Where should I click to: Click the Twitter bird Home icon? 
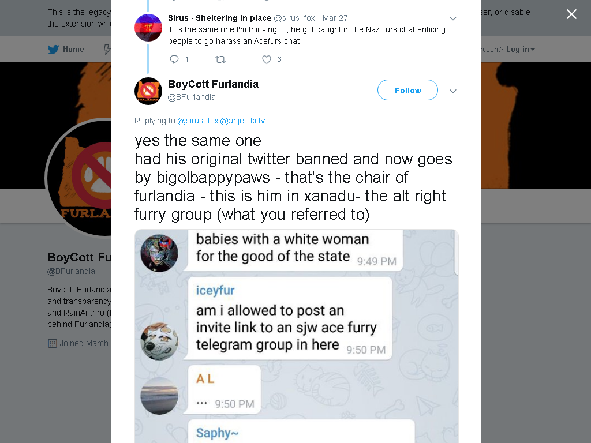[x=54, y=50]
